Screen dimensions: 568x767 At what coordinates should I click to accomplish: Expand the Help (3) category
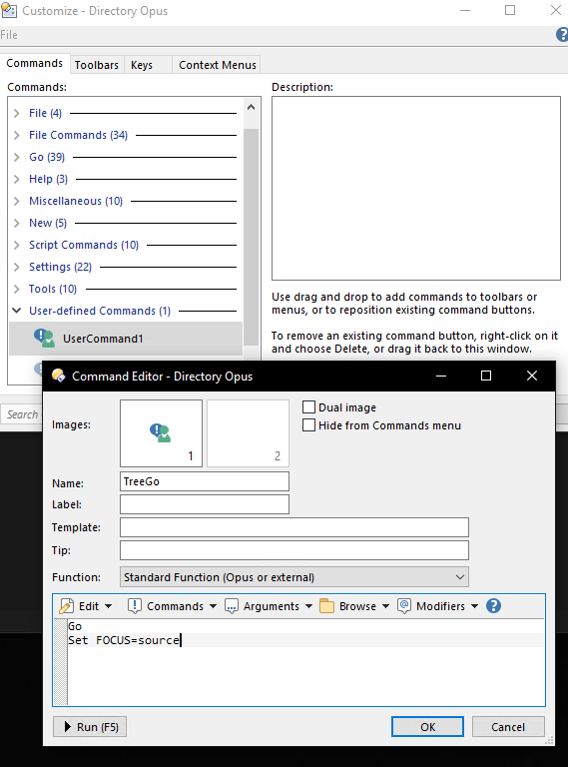[17, 179]
